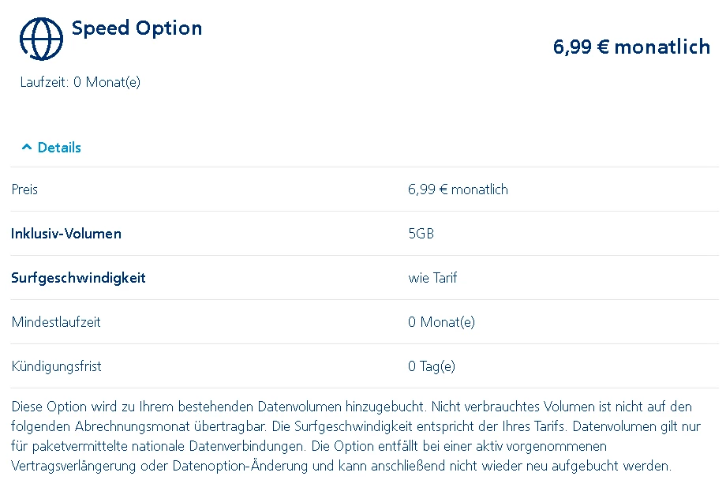Click the globe icon beside Speed Option
The height and width of the screenshot is (480, 726).
click(41, 39)
